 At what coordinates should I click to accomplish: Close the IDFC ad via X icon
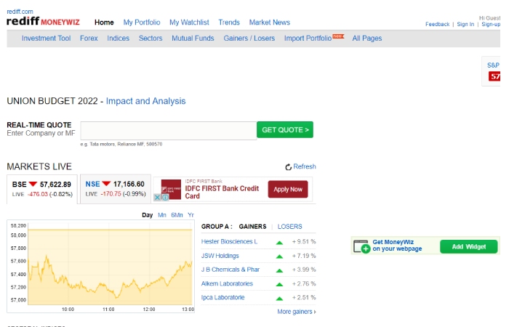(x=157, y=197)
